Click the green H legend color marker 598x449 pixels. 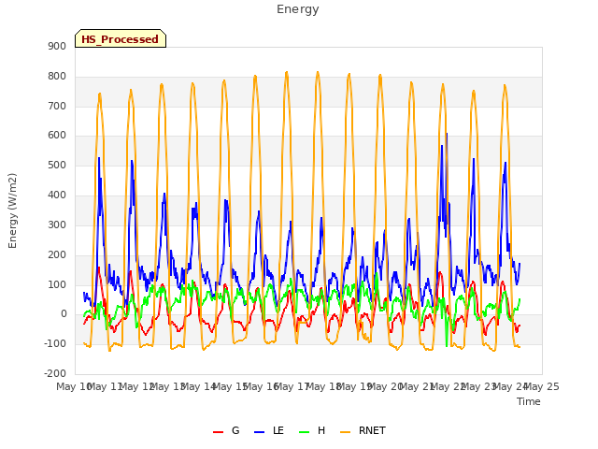click(x=305, y=432)
